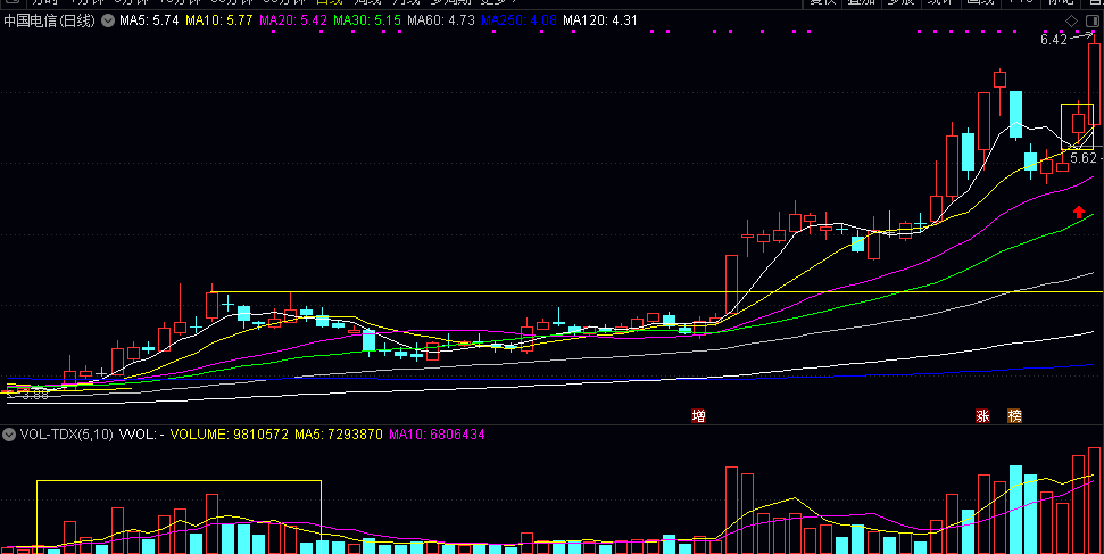The width and height of the screenshot is (1104, 554).
Task: Click the orange 榜 marker icon
Action: click(x=1015, y=416)
